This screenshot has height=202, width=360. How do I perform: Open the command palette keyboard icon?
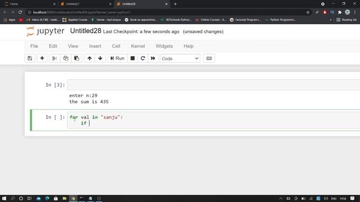(209, 58)
